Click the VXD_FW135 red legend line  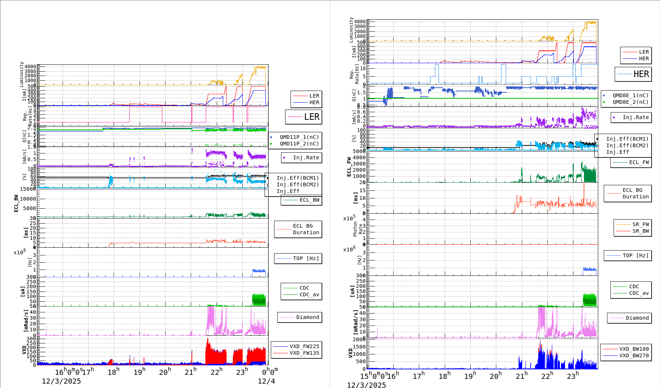coord(281,353)
